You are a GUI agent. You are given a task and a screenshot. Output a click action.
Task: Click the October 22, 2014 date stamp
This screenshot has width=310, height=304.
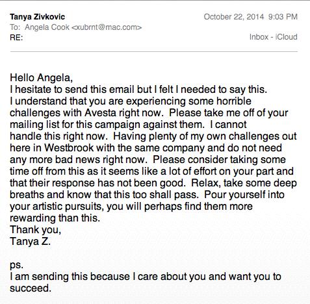click(x=234, y=17)
